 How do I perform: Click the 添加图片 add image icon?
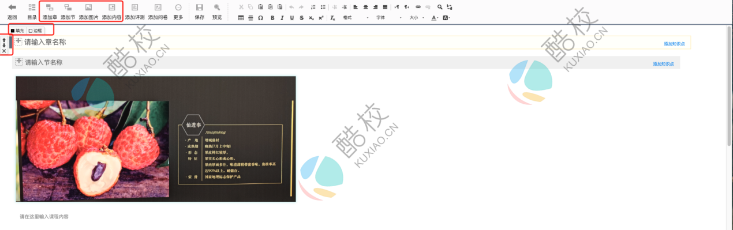(x=88, y=7)
